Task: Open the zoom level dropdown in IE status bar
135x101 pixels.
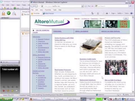Action: click(131, 95)
